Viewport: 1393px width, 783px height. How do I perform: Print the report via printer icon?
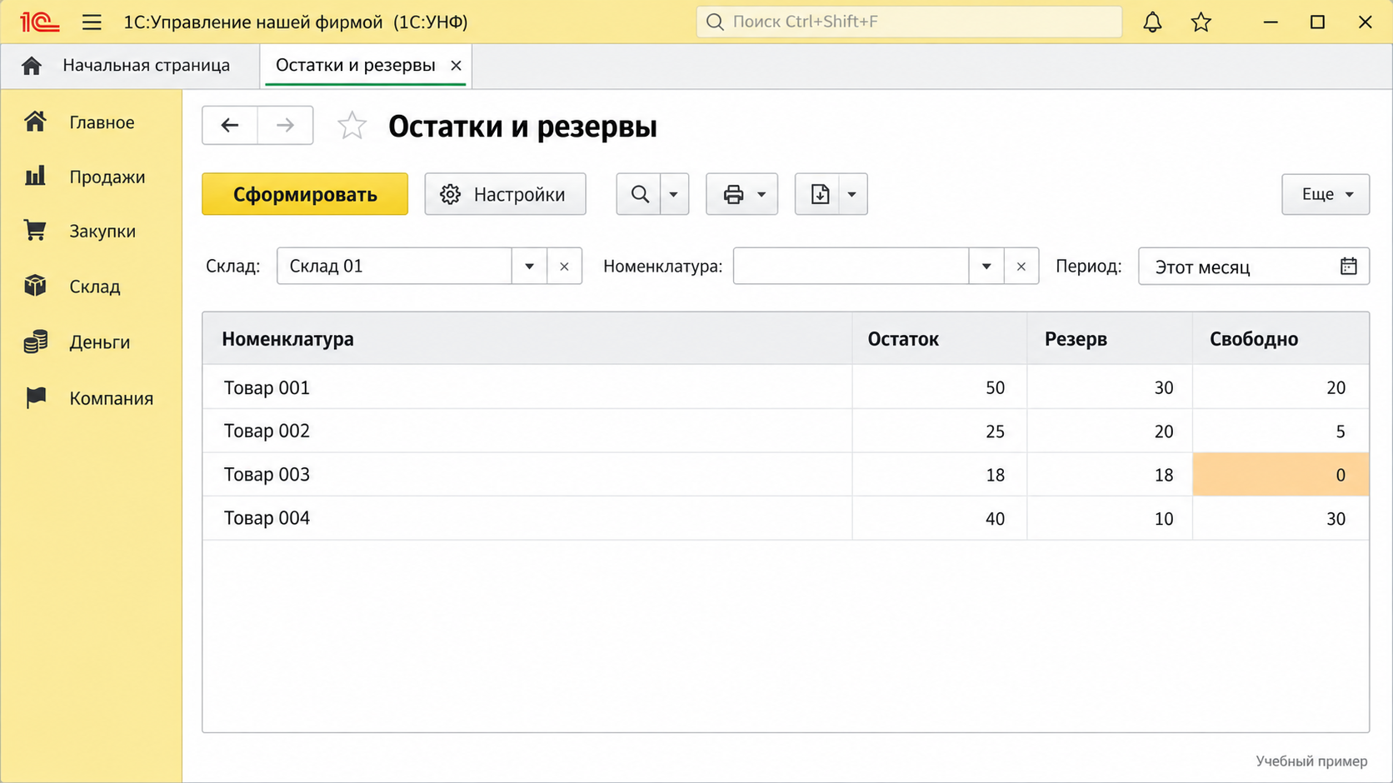point(733,194)
